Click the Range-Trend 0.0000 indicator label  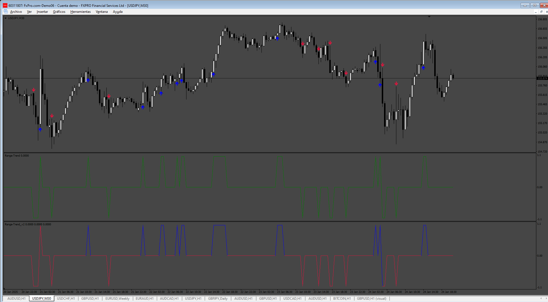tap(17, 156)
